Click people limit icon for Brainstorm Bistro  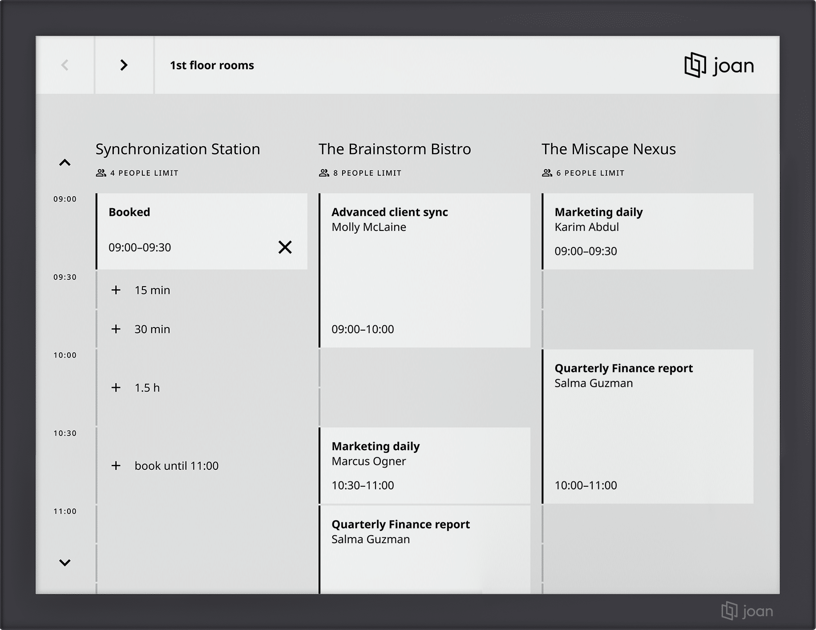pos(324,173)
